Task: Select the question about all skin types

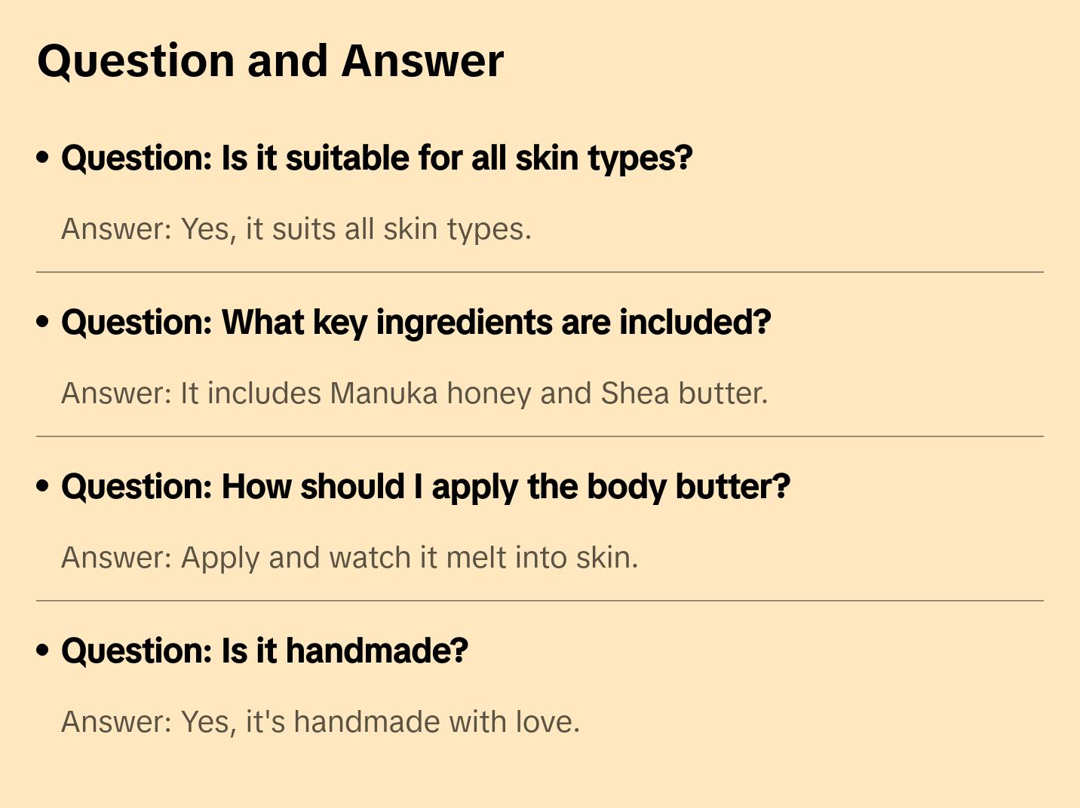Action: (376, 158)
